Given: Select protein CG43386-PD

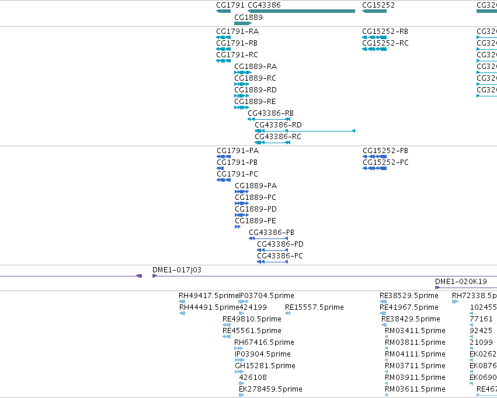Looking at the screenshot, I should [280, 244].
